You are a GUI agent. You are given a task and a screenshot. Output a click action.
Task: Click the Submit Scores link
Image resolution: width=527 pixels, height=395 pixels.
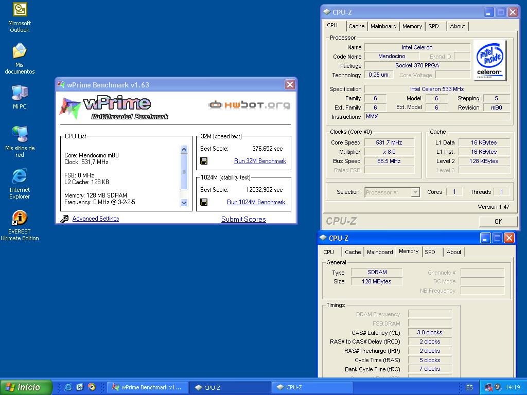point(243,219)
